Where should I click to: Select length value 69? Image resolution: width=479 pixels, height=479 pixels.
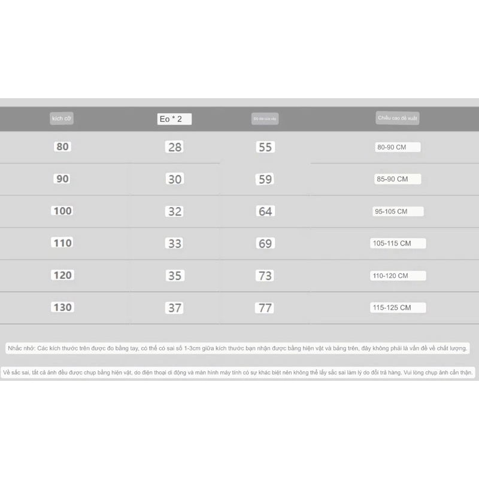(265, 244)
